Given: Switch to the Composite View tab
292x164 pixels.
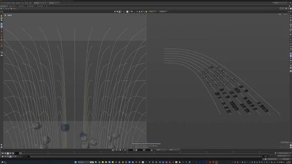Looking at the screenshot, I should click(x=31, y=6).
